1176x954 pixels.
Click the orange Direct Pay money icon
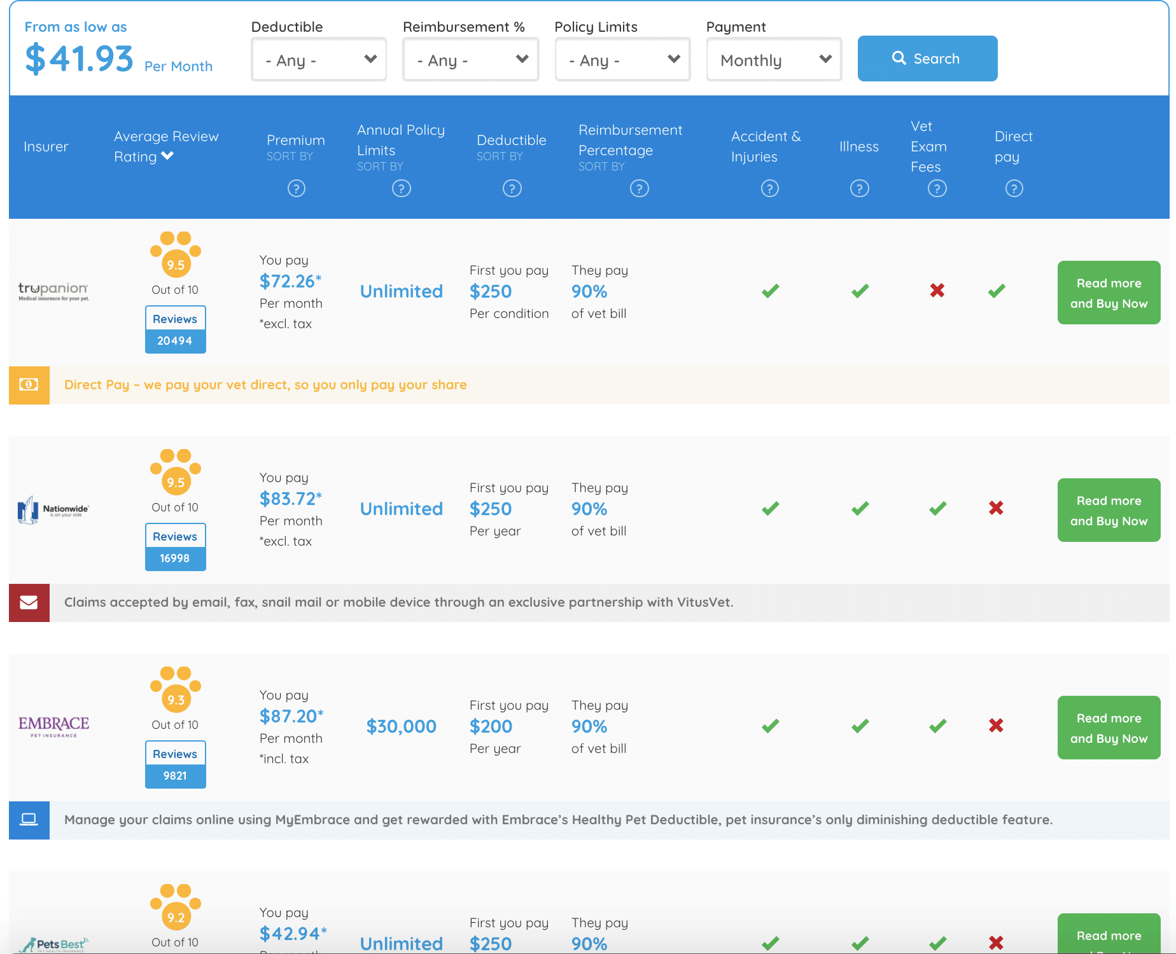pos(29,385)
